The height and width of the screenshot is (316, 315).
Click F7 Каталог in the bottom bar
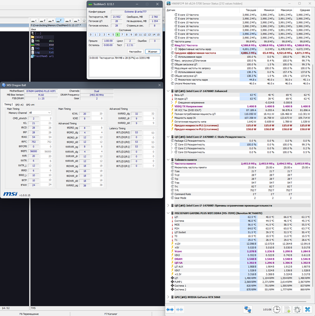click(111, 314)
